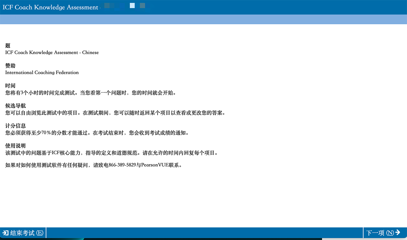Click the 题 heading

(8, 46)
